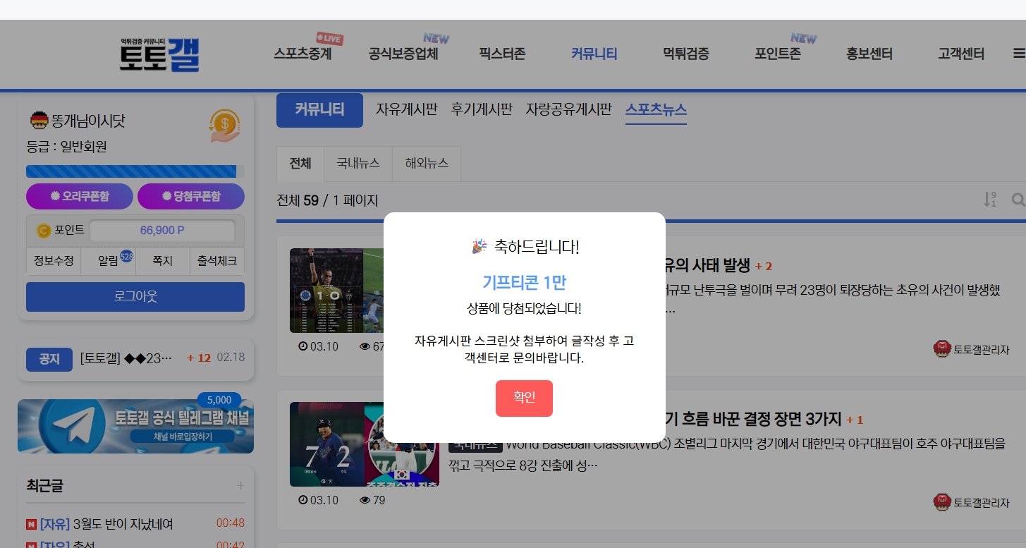Open the 먹튀검증 menu item

pyautogui.click(x=685, y=54)
